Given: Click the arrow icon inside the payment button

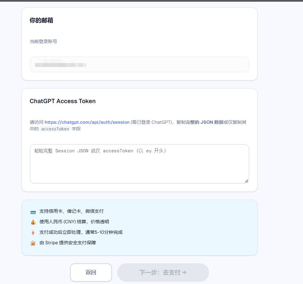Looking at the screenshot, I should pyautogui.click(x=184, y=272).
